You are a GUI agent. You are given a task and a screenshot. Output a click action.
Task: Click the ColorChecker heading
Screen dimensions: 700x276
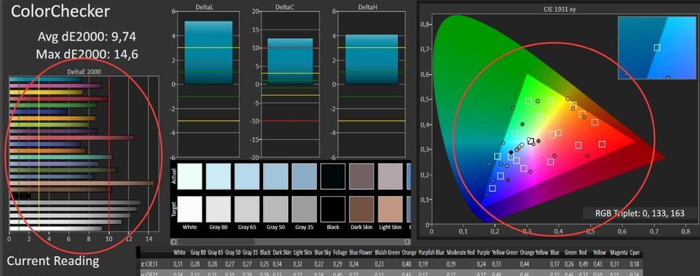pos(60,11)
